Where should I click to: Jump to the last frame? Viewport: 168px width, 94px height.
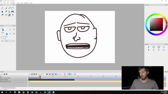pos(53,74)
